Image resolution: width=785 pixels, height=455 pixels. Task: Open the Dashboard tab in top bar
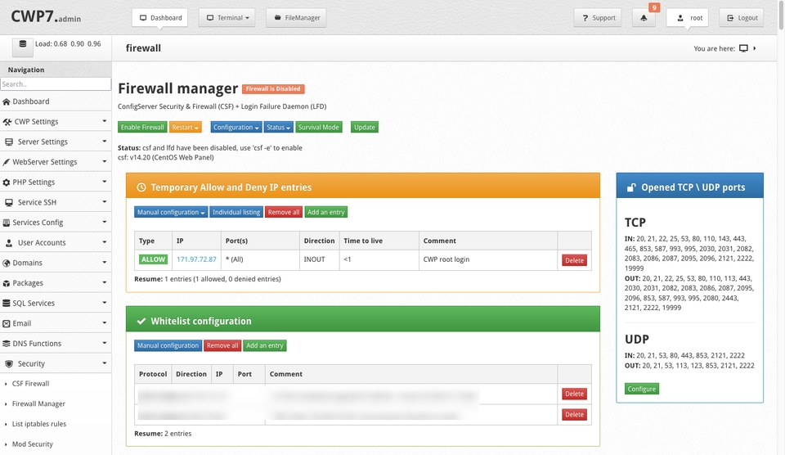coord(160,17)
